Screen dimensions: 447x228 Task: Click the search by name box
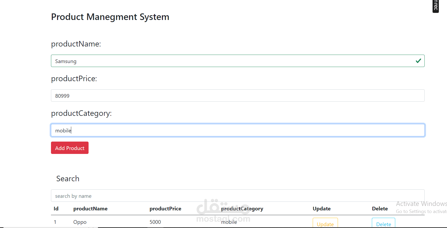(238, 196)
